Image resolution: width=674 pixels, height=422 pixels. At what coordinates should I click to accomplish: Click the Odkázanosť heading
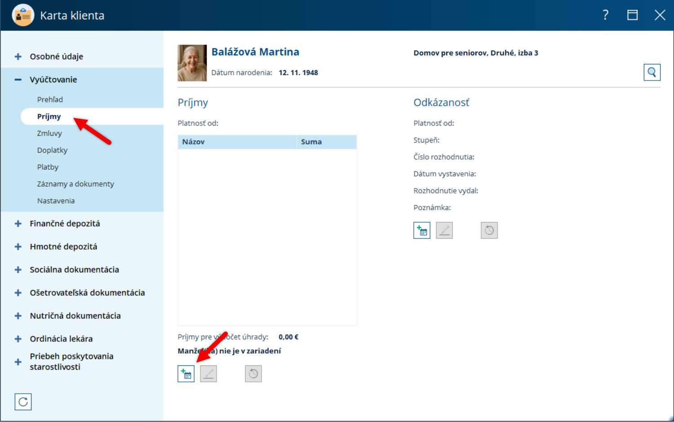pos(441,103)
